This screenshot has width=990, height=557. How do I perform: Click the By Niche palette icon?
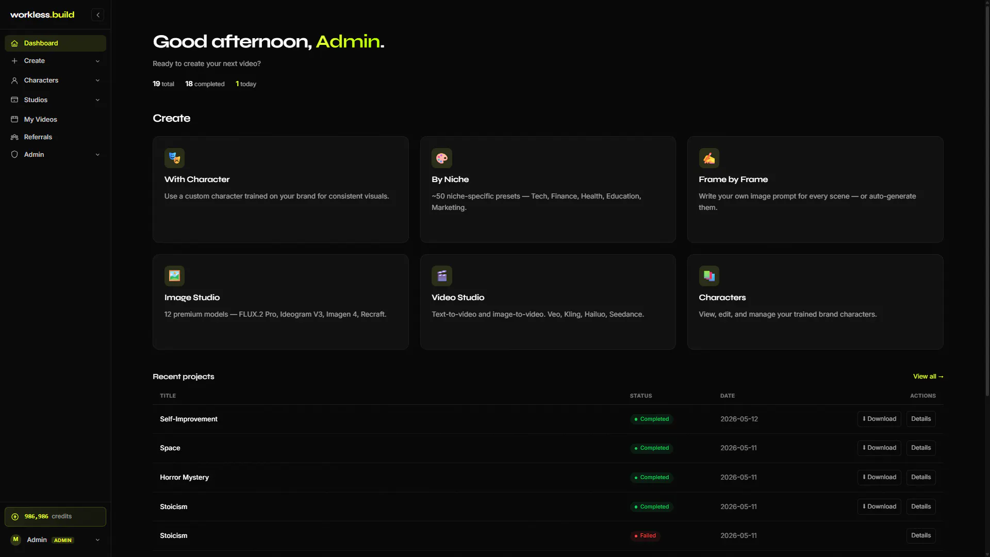(x=442, y=158)
